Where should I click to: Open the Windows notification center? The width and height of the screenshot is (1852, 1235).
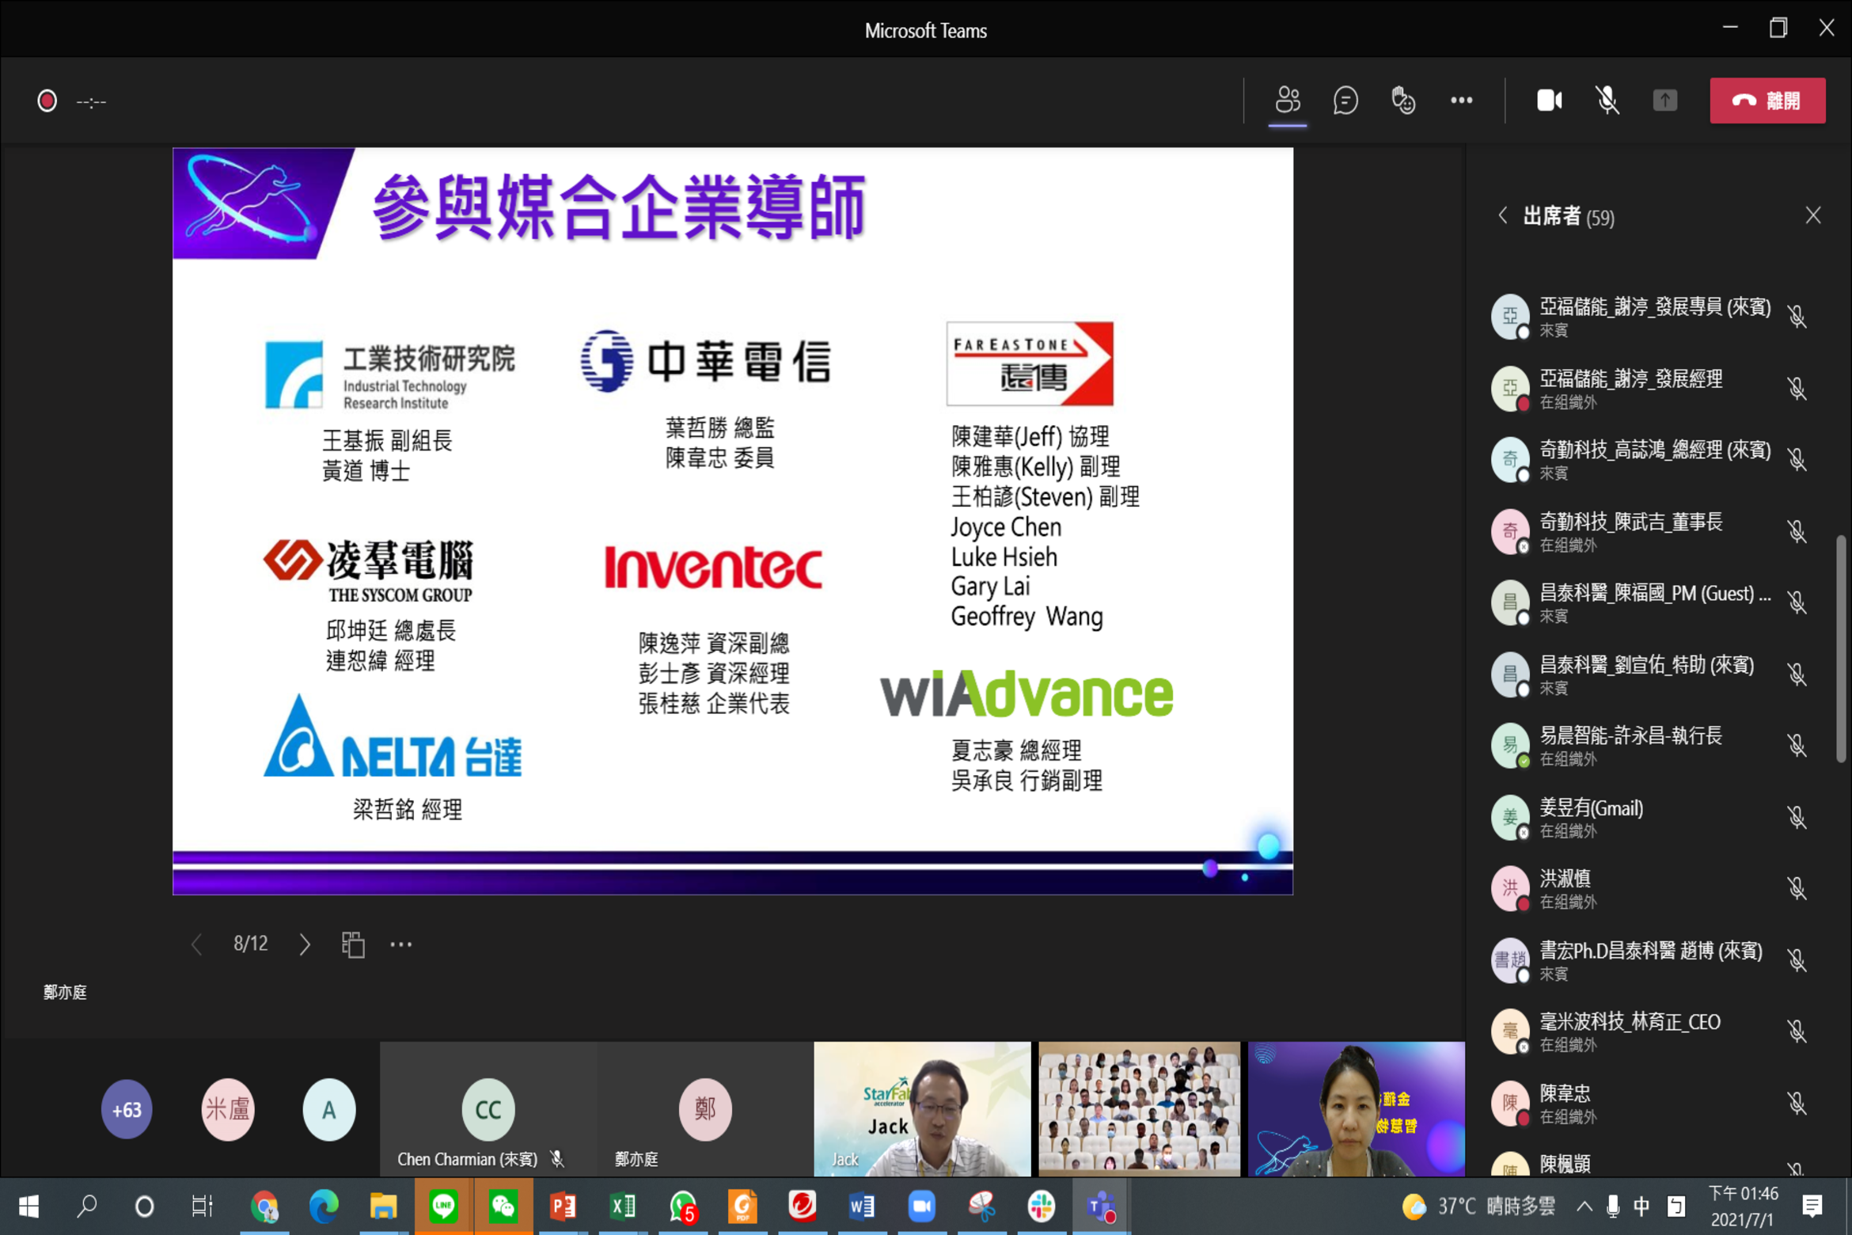[x=1812, y=1206]
